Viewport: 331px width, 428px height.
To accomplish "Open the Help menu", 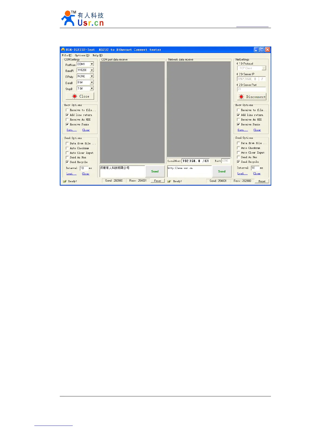I will click(x=97, y=55).
